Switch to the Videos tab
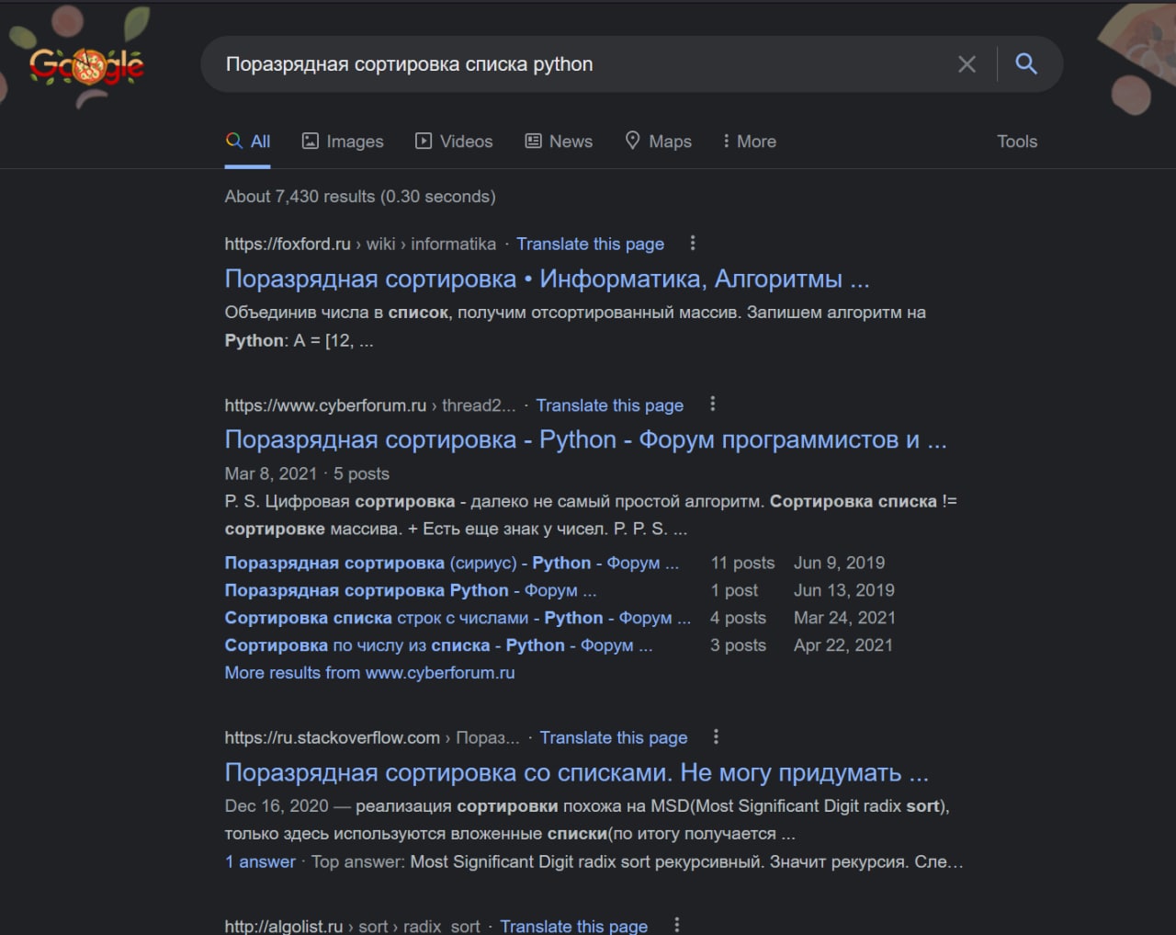The width and height of the screenshot is (1176, 935). click(x=454, y=142)
